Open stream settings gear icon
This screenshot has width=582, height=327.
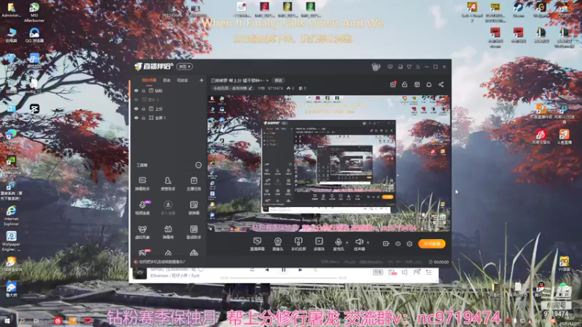(410, 243)
